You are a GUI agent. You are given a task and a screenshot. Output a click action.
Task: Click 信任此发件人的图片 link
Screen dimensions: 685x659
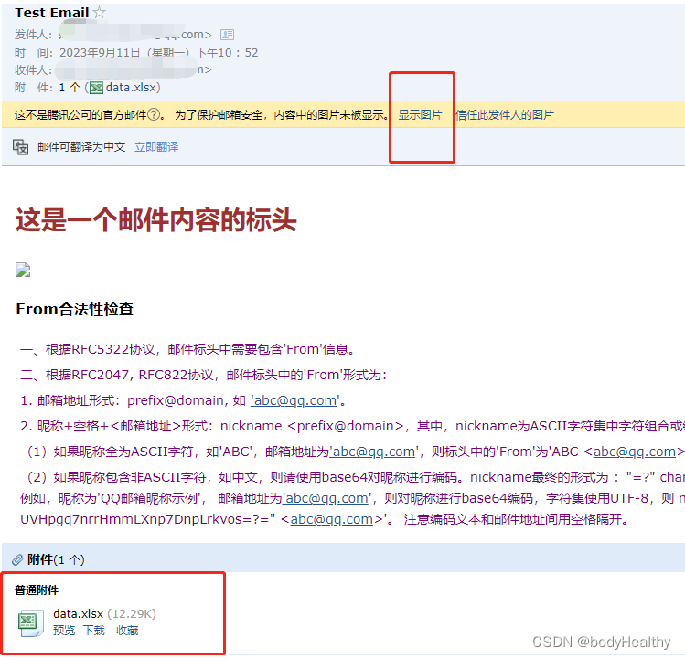click(505, 115)
